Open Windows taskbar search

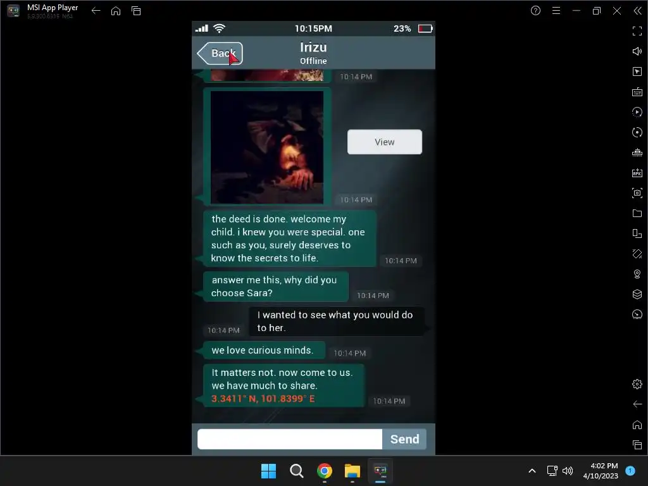point(296,471)
